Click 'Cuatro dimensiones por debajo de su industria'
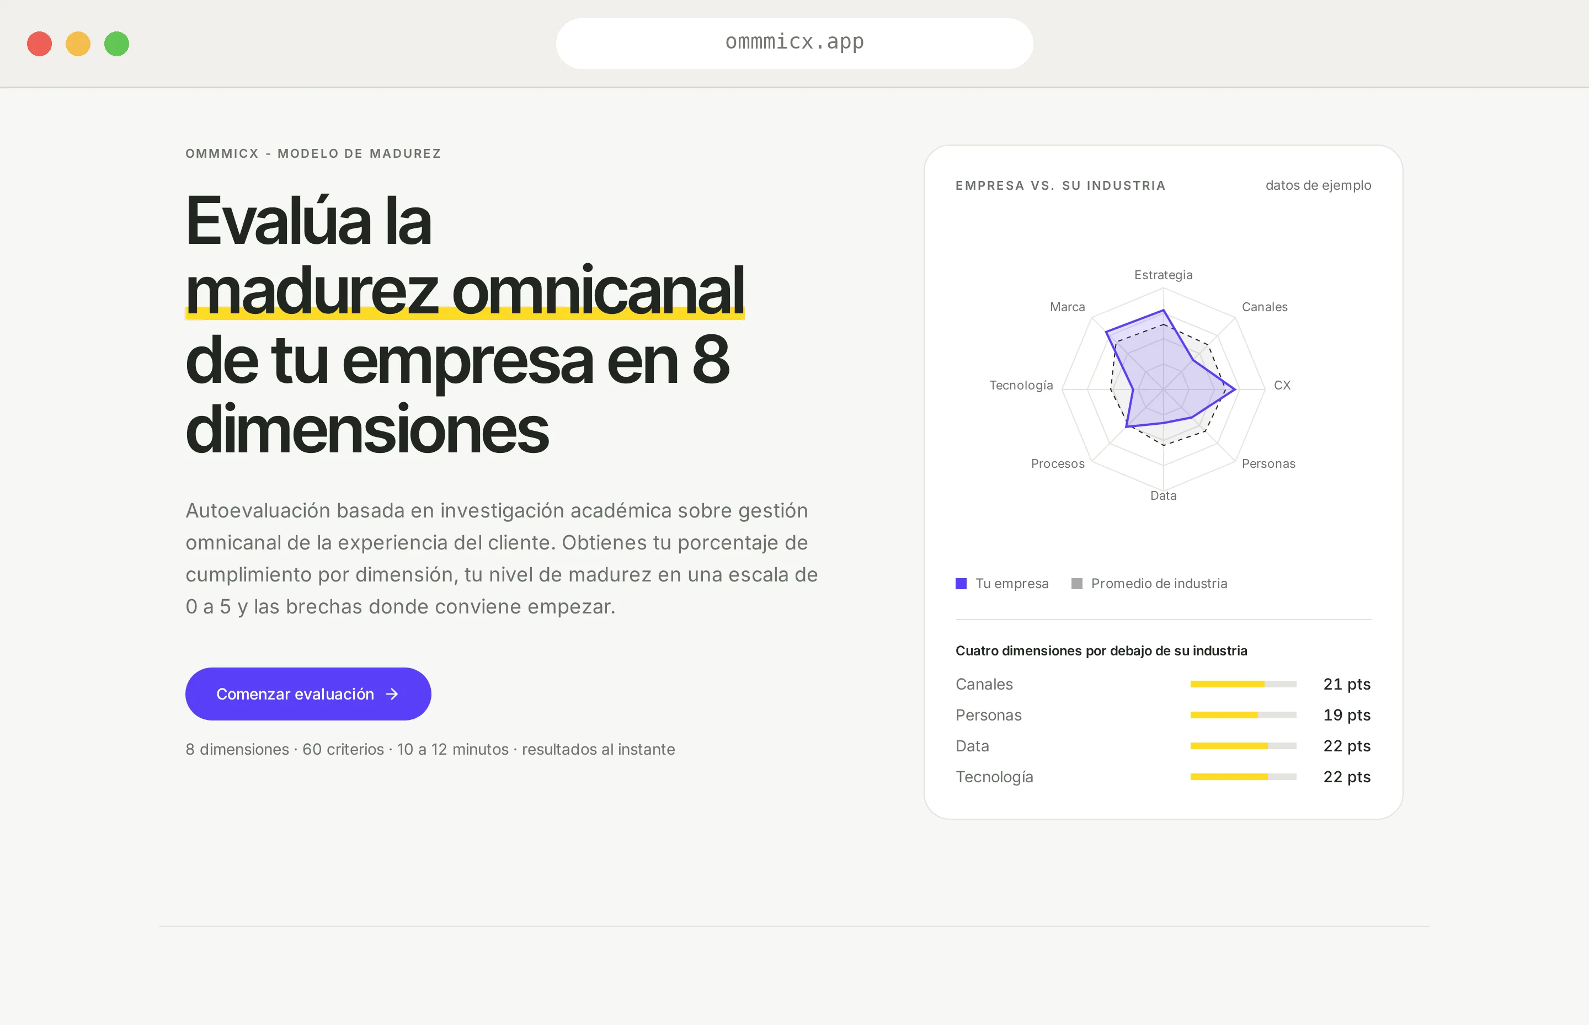The height and width of the screenshot is (1025, 1589). [1101, 651]
